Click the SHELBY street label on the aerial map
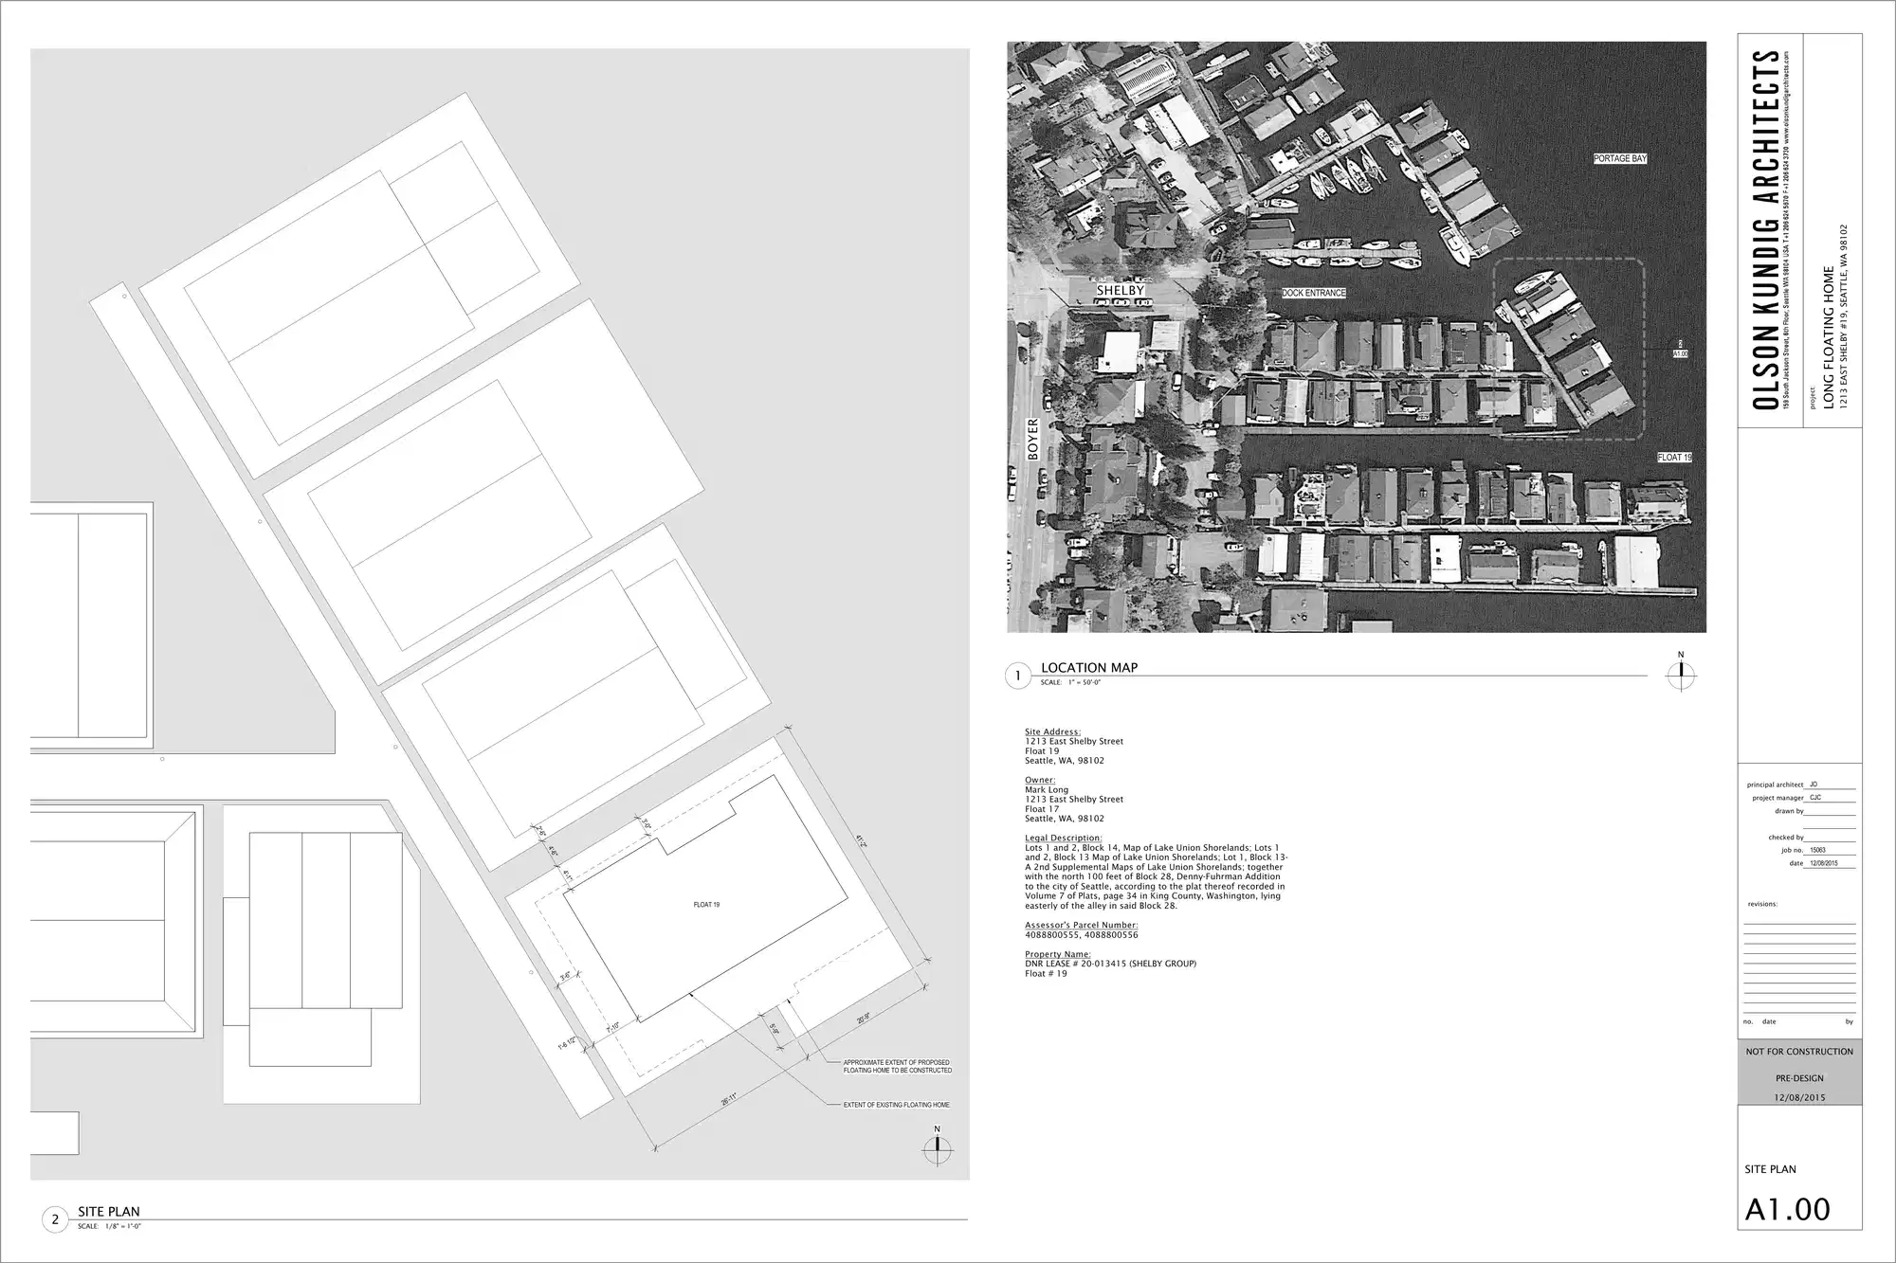 (1121, 290)
